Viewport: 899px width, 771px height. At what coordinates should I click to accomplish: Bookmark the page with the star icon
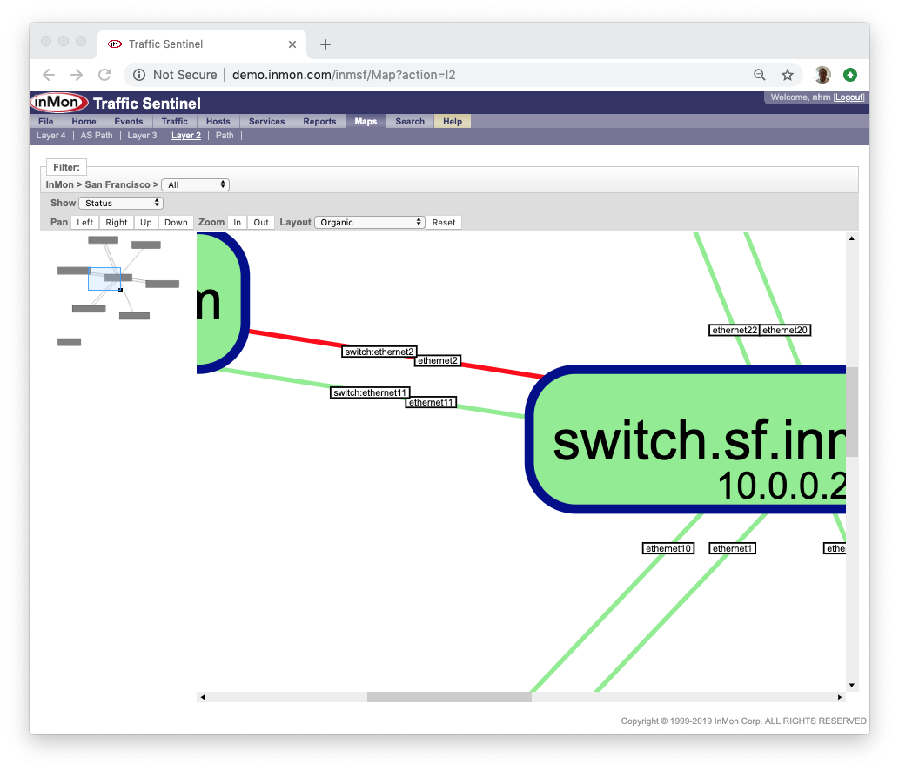[788, 75]
